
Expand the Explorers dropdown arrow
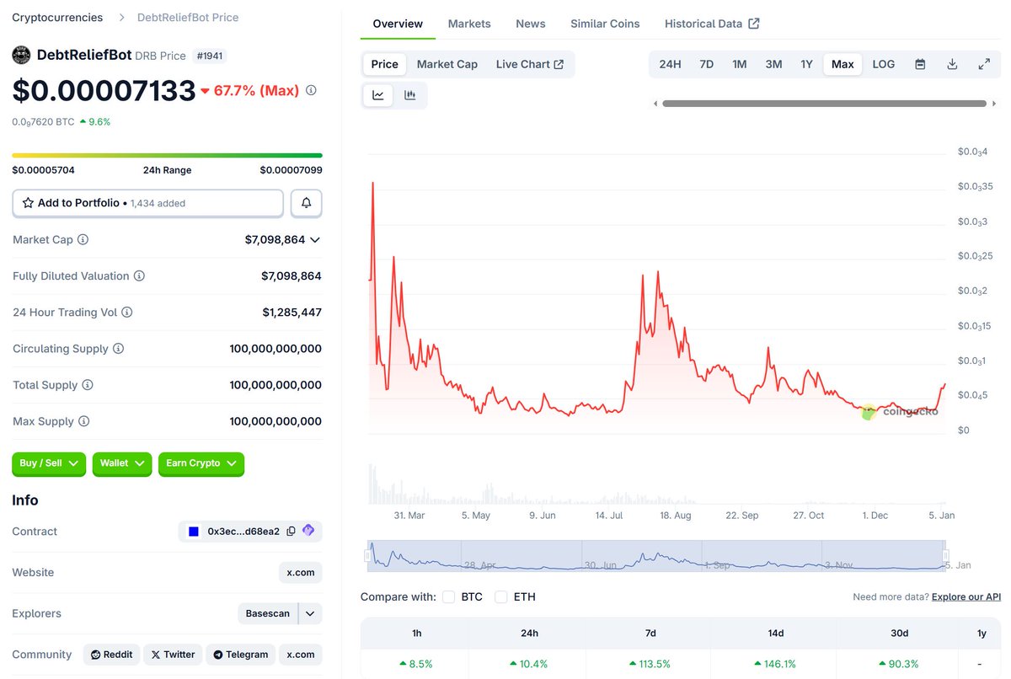pyautogui.click(x=311, y=613)
